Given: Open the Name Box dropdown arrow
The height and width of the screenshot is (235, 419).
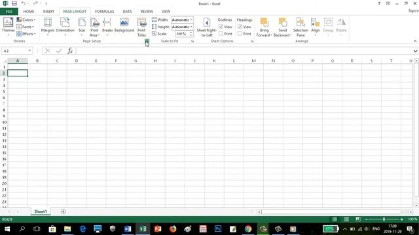Looking at the screenshot, I should pyautogui.click(x=29, y=51).
